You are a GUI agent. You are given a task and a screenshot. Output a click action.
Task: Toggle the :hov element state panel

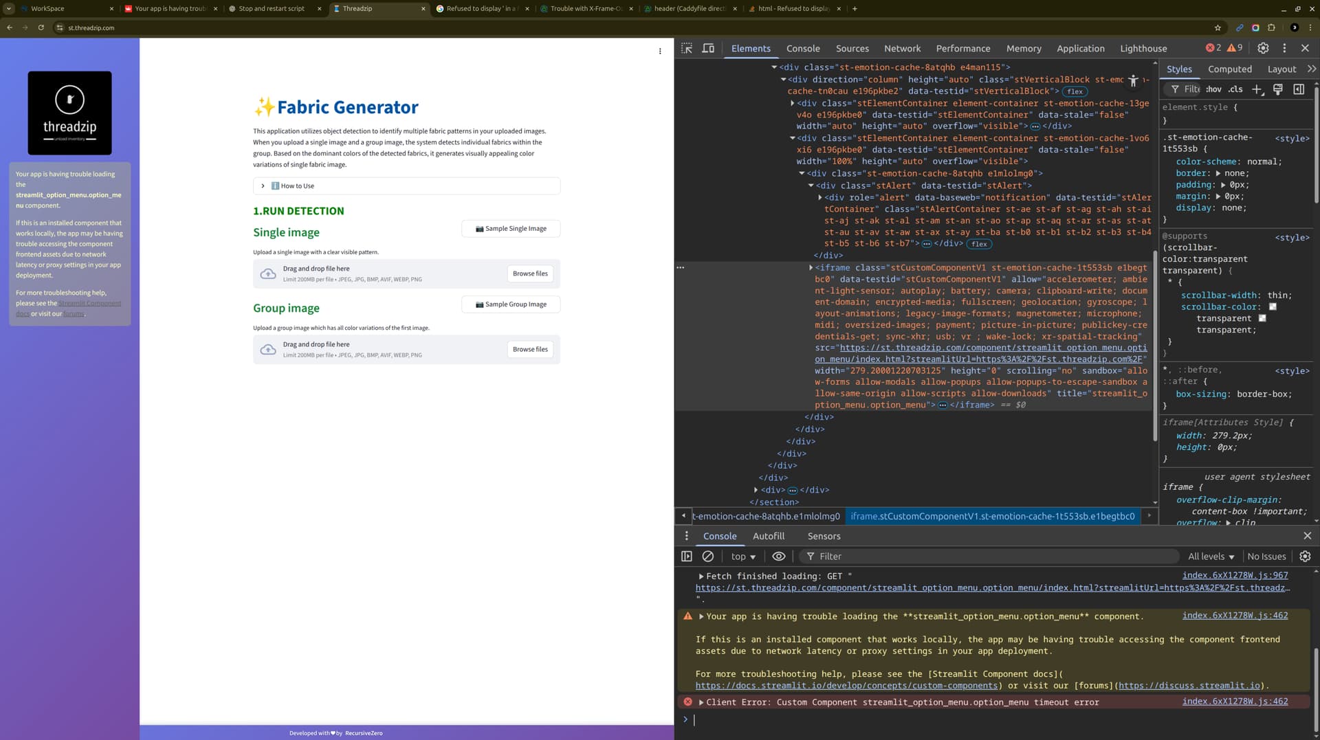click(1214, 89)
